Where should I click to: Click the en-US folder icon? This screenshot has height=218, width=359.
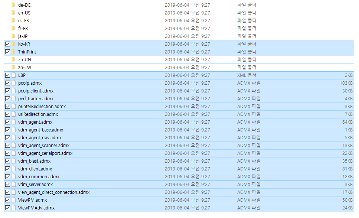coord(13,13)
